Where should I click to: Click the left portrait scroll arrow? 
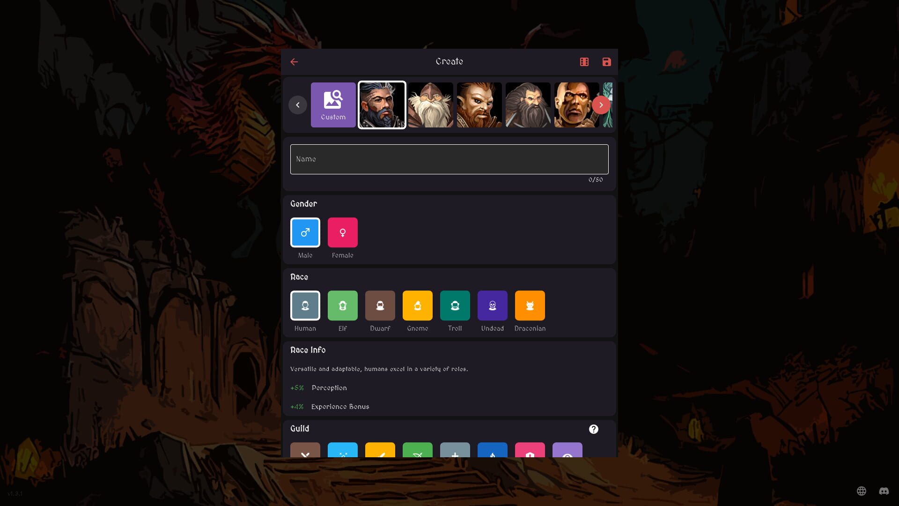coord(298,105)
